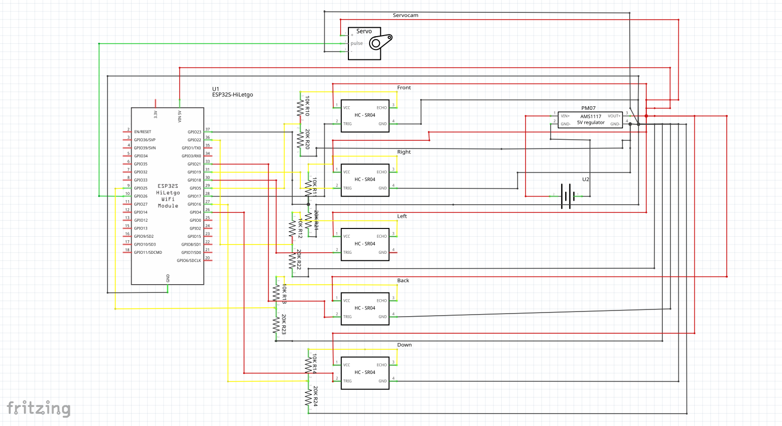Viewport: 782px width, 426px height.
Task: Select the AMS1117 5V regulator block
Action: click(591, 120)
